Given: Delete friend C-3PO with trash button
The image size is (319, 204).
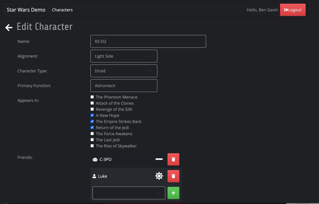Looking at the screenshot, I should coord(173,159).
